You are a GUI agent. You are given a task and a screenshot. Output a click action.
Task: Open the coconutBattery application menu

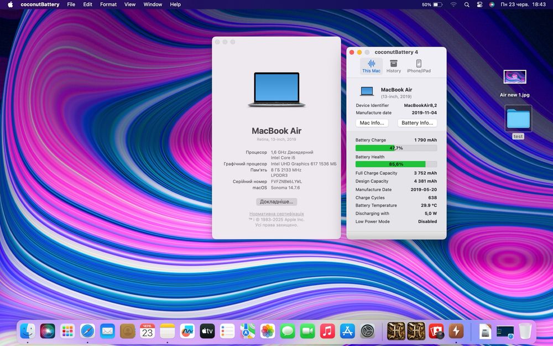tap(40, 4)
